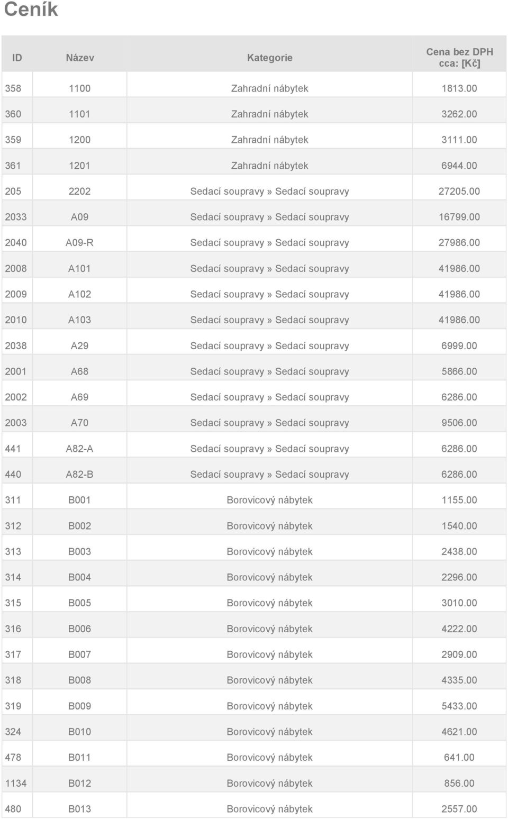508x819 pixels.
Task: Click product name A82-A
Action: (x=79, y=449)
